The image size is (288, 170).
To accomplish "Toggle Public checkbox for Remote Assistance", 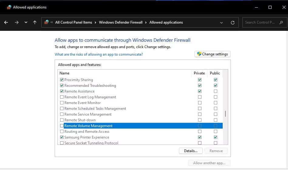I will pyautogui.click(x=215, y=91).
